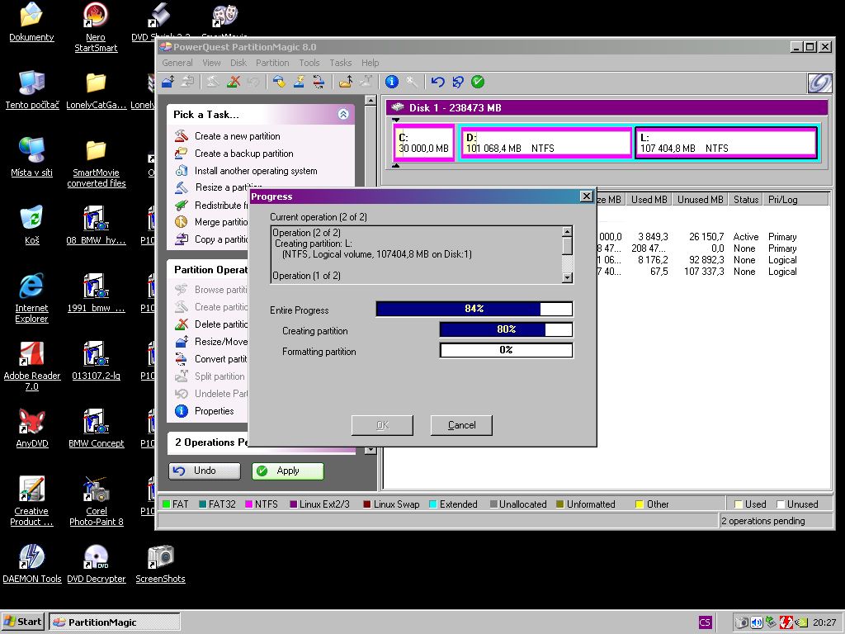
Task: Select the C: partition in the disk map
Action: tap(424, 142)
